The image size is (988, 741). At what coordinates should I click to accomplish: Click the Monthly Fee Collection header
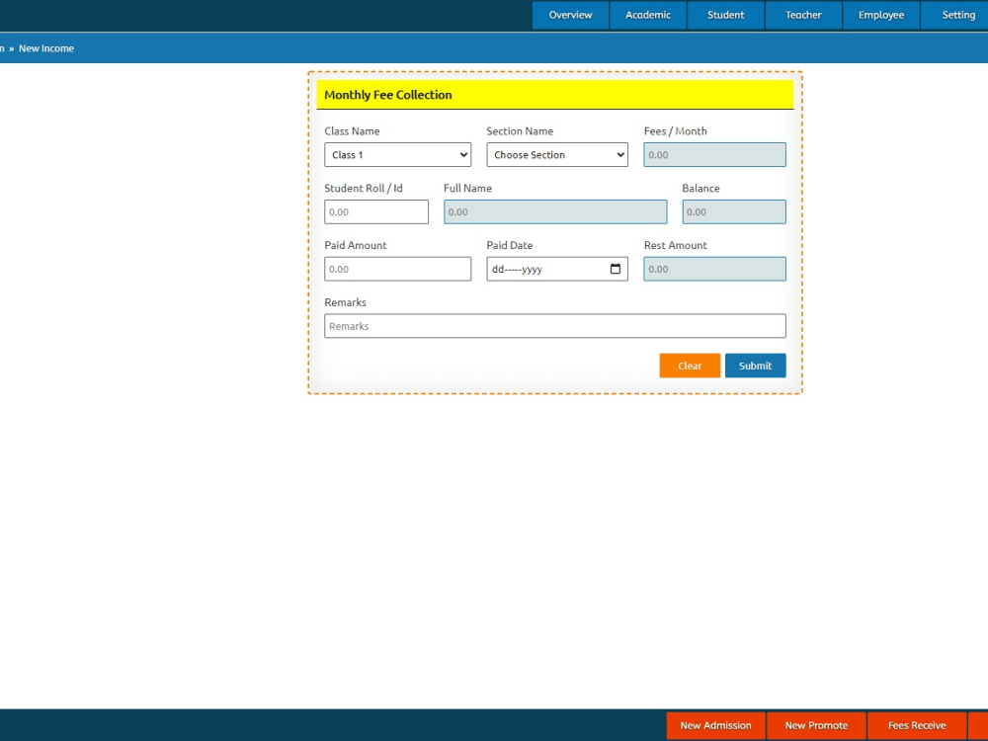[387, 94]
